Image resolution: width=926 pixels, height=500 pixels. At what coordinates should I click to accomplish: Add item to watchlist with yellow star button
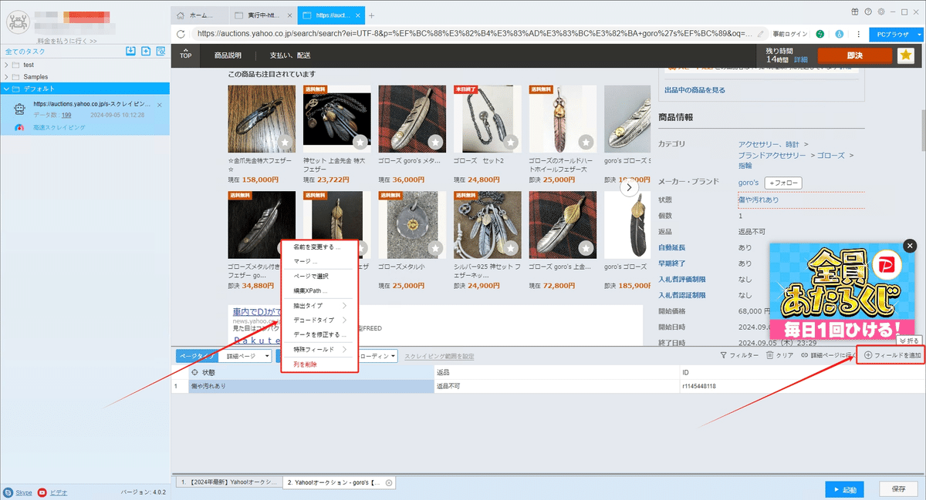pos(905,55)
